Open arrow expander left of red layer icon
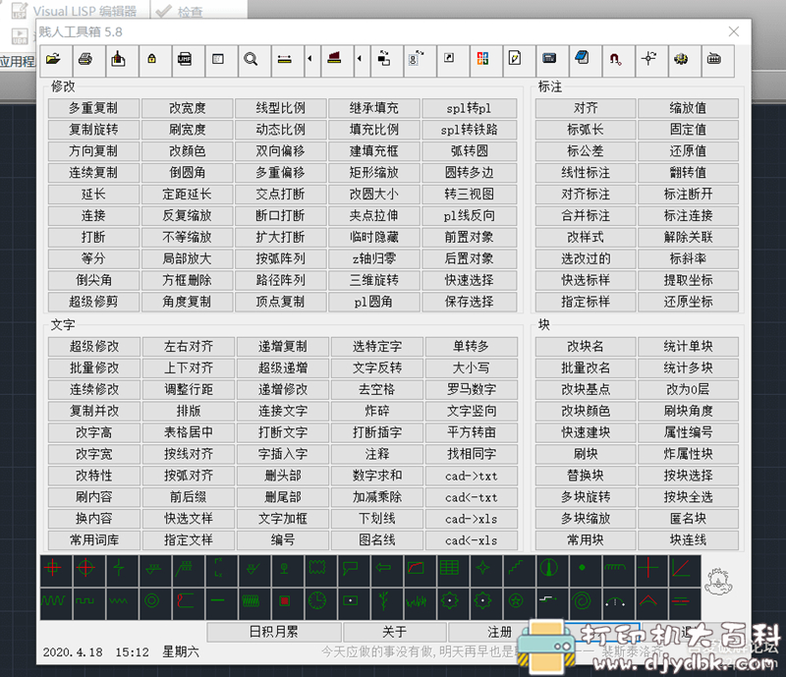Screen dimensions: 786x677 [312, 60]
